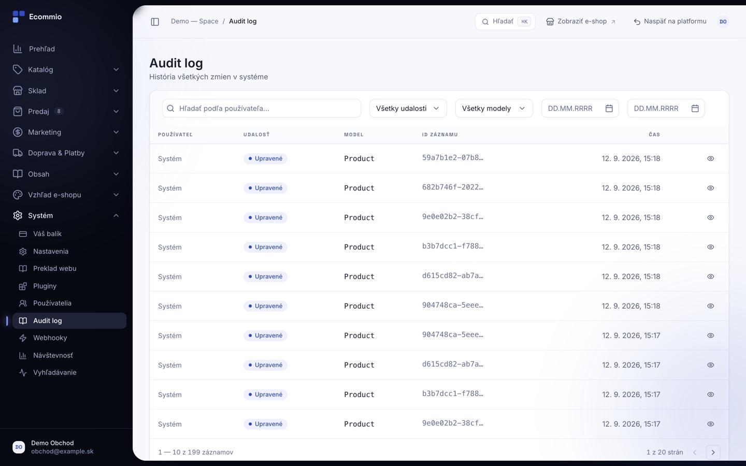View details of d615cd82-ab7a at 15:18
746x466 pixels.
711,276
